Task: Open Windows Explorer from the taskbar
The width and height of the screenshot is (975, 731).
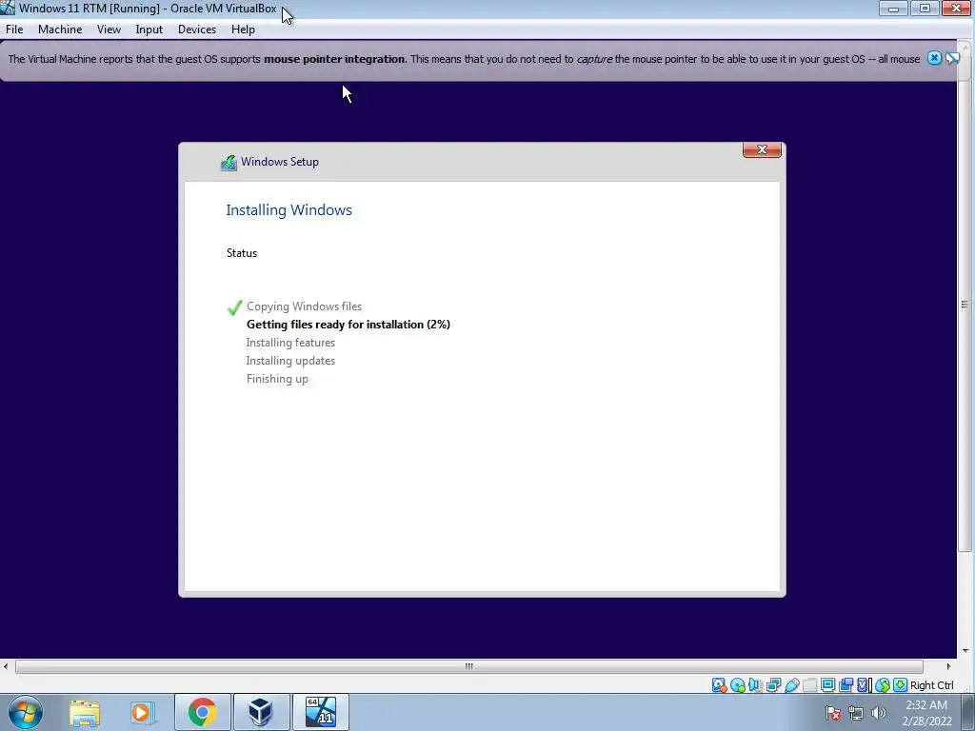Action: (85, 712)
